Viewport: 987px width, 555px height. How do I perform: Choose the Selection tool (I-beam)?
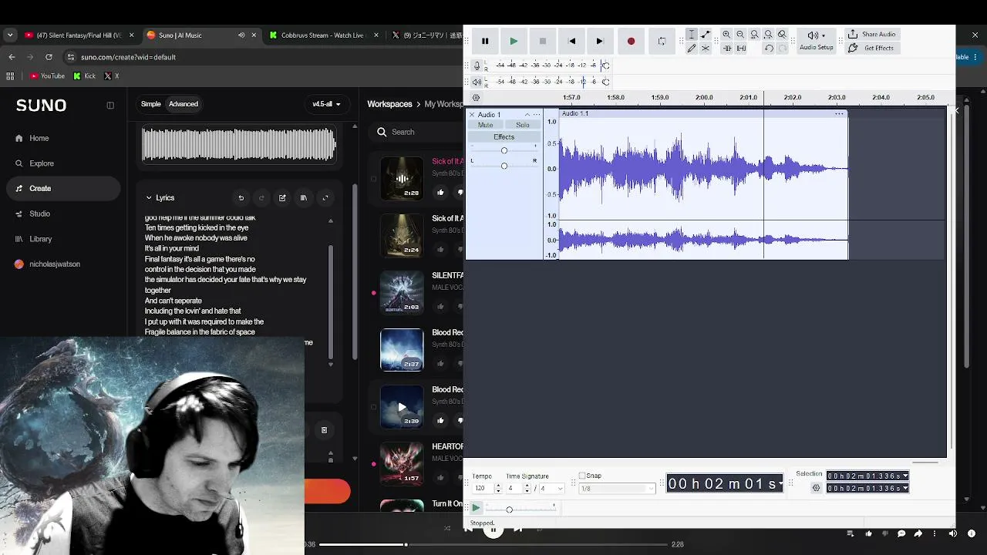(x=692, y=35)
